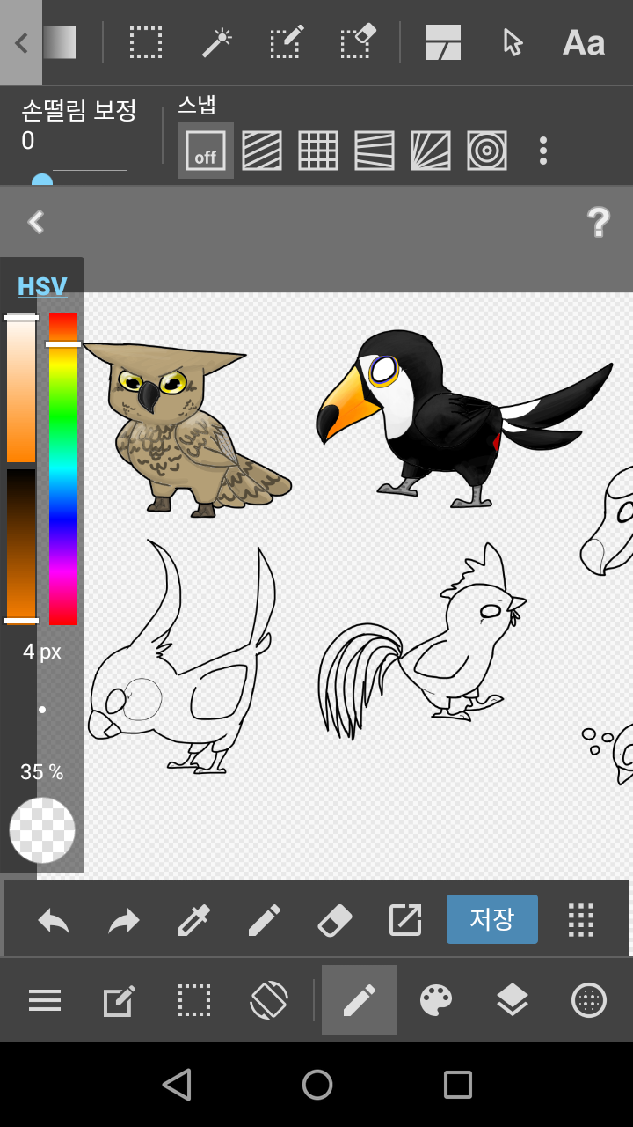Select the pen in shortcut bar
This screenshot has width=633, height=1127.
(264, 920)
